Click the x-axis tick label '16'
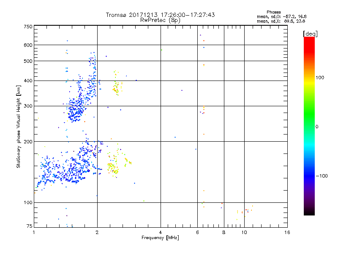338x253 pixels. click(x=287, y=232)
